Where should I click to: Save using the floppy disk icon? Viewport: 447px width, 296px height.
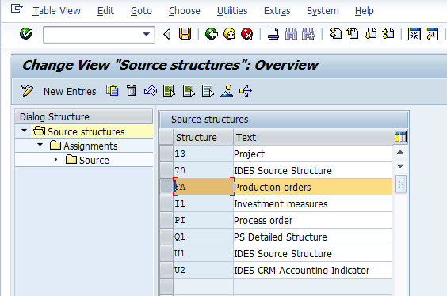(185, 34)
